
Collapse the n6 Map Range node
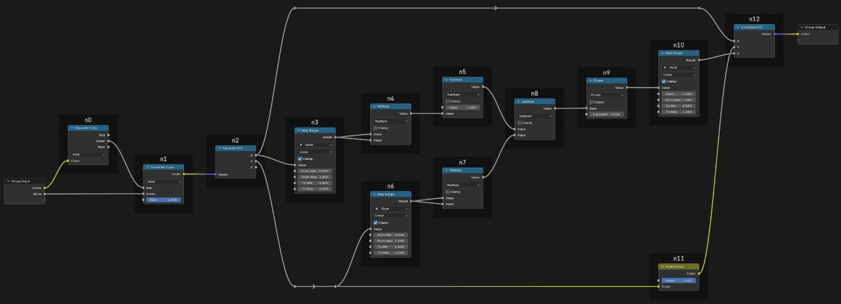374,194
